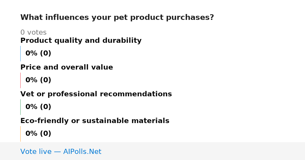305x160 pixels.
Task: Click the blue bar beside Product quality
Action: [20, 54]
